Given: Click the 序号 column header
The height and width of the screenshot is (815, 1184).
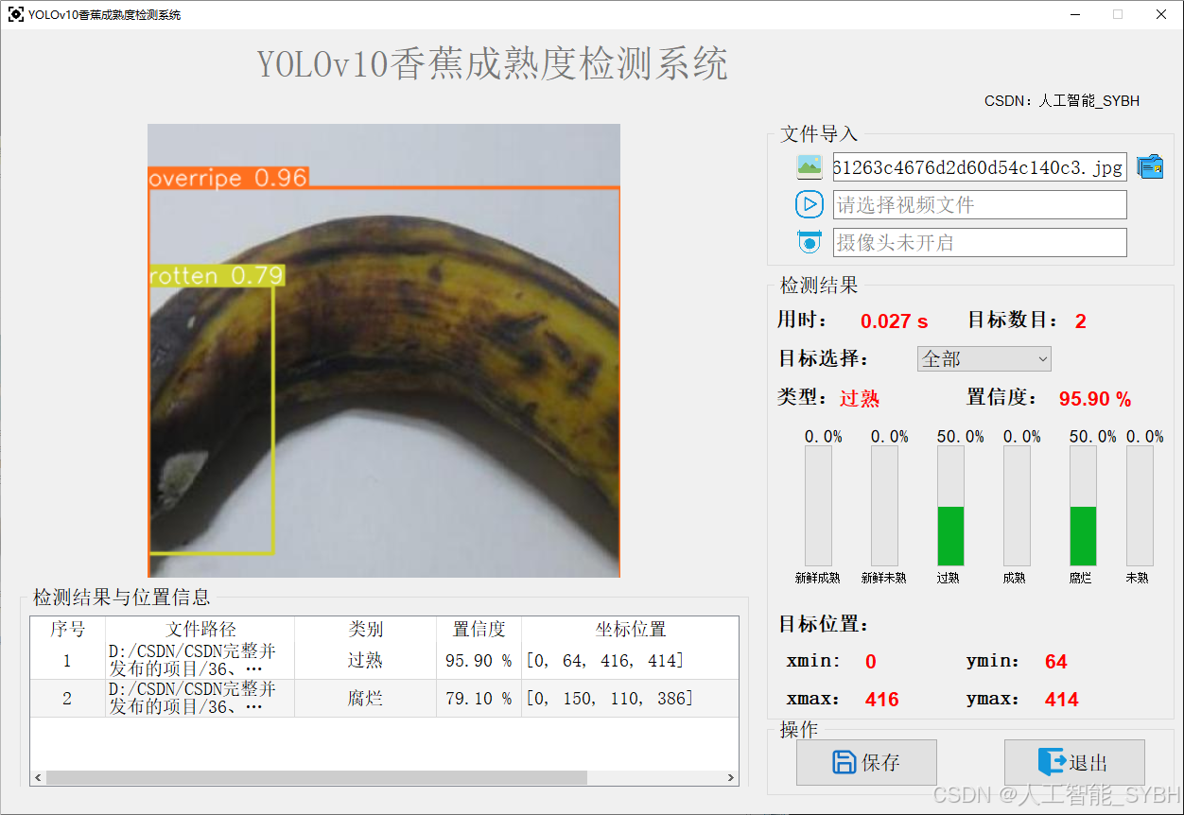Looking at the screenshot, I should coord(68,629).
